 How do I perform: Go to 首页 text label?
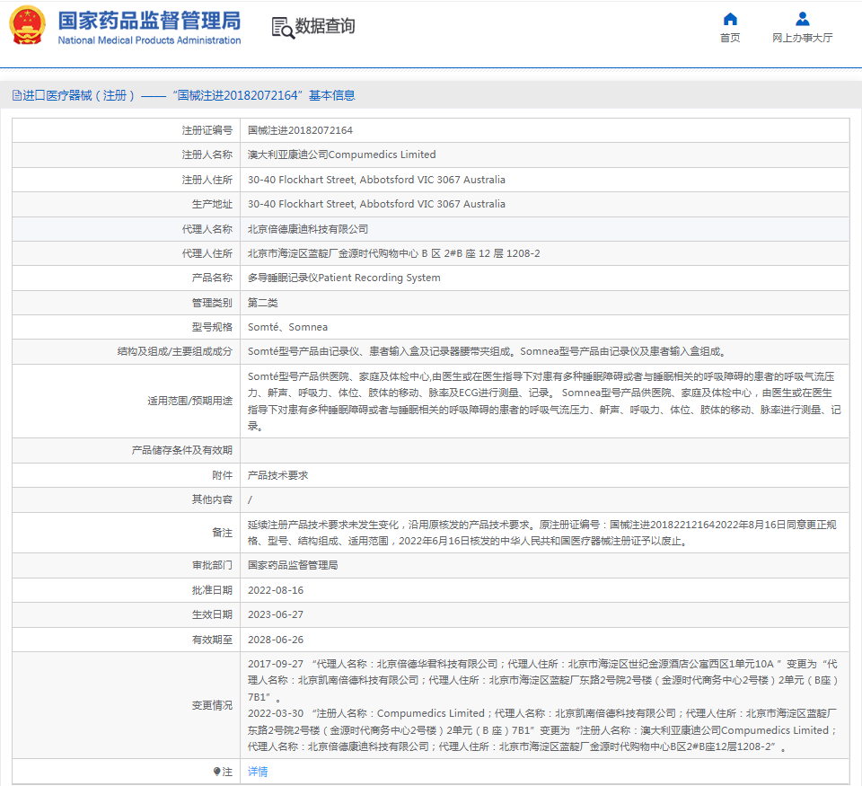[730, 38]
